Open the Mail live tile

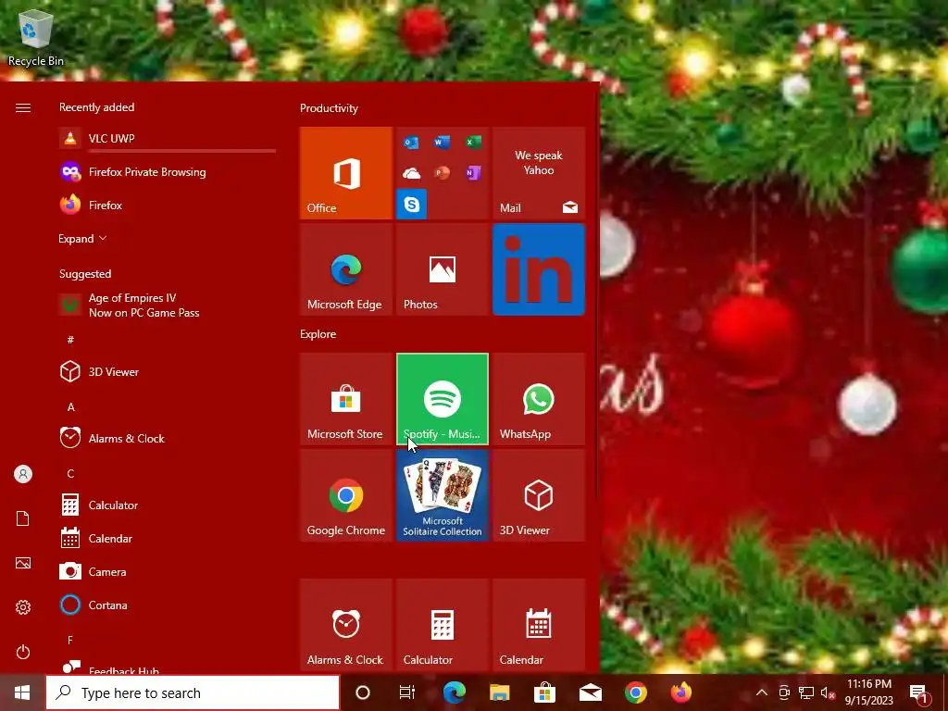(539, 173)
